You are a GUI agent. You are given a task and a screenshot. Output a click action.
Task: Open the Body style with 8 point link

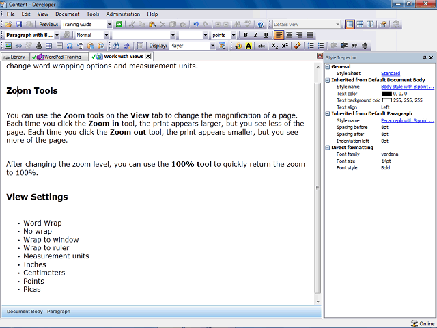[x=408, y=87]
